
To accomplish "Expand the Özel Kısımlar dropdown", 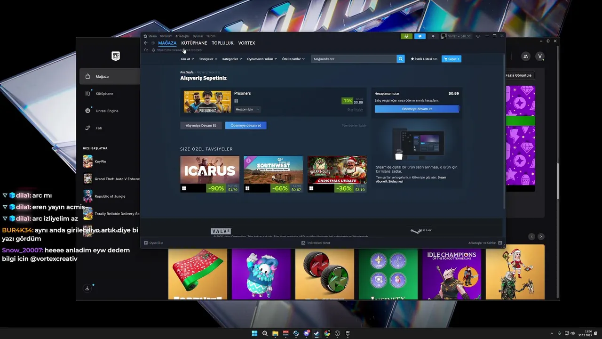I will coord(293,59).
